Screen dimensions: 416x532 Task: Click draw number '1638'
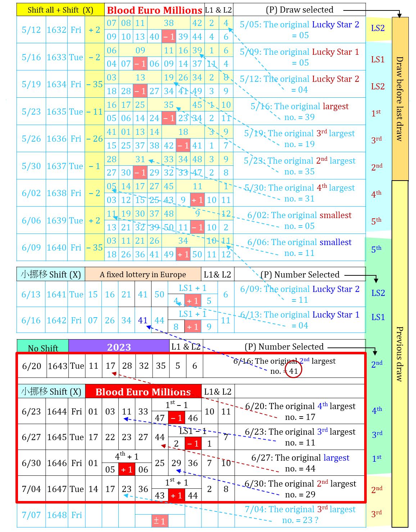click(x=56, y=193)
